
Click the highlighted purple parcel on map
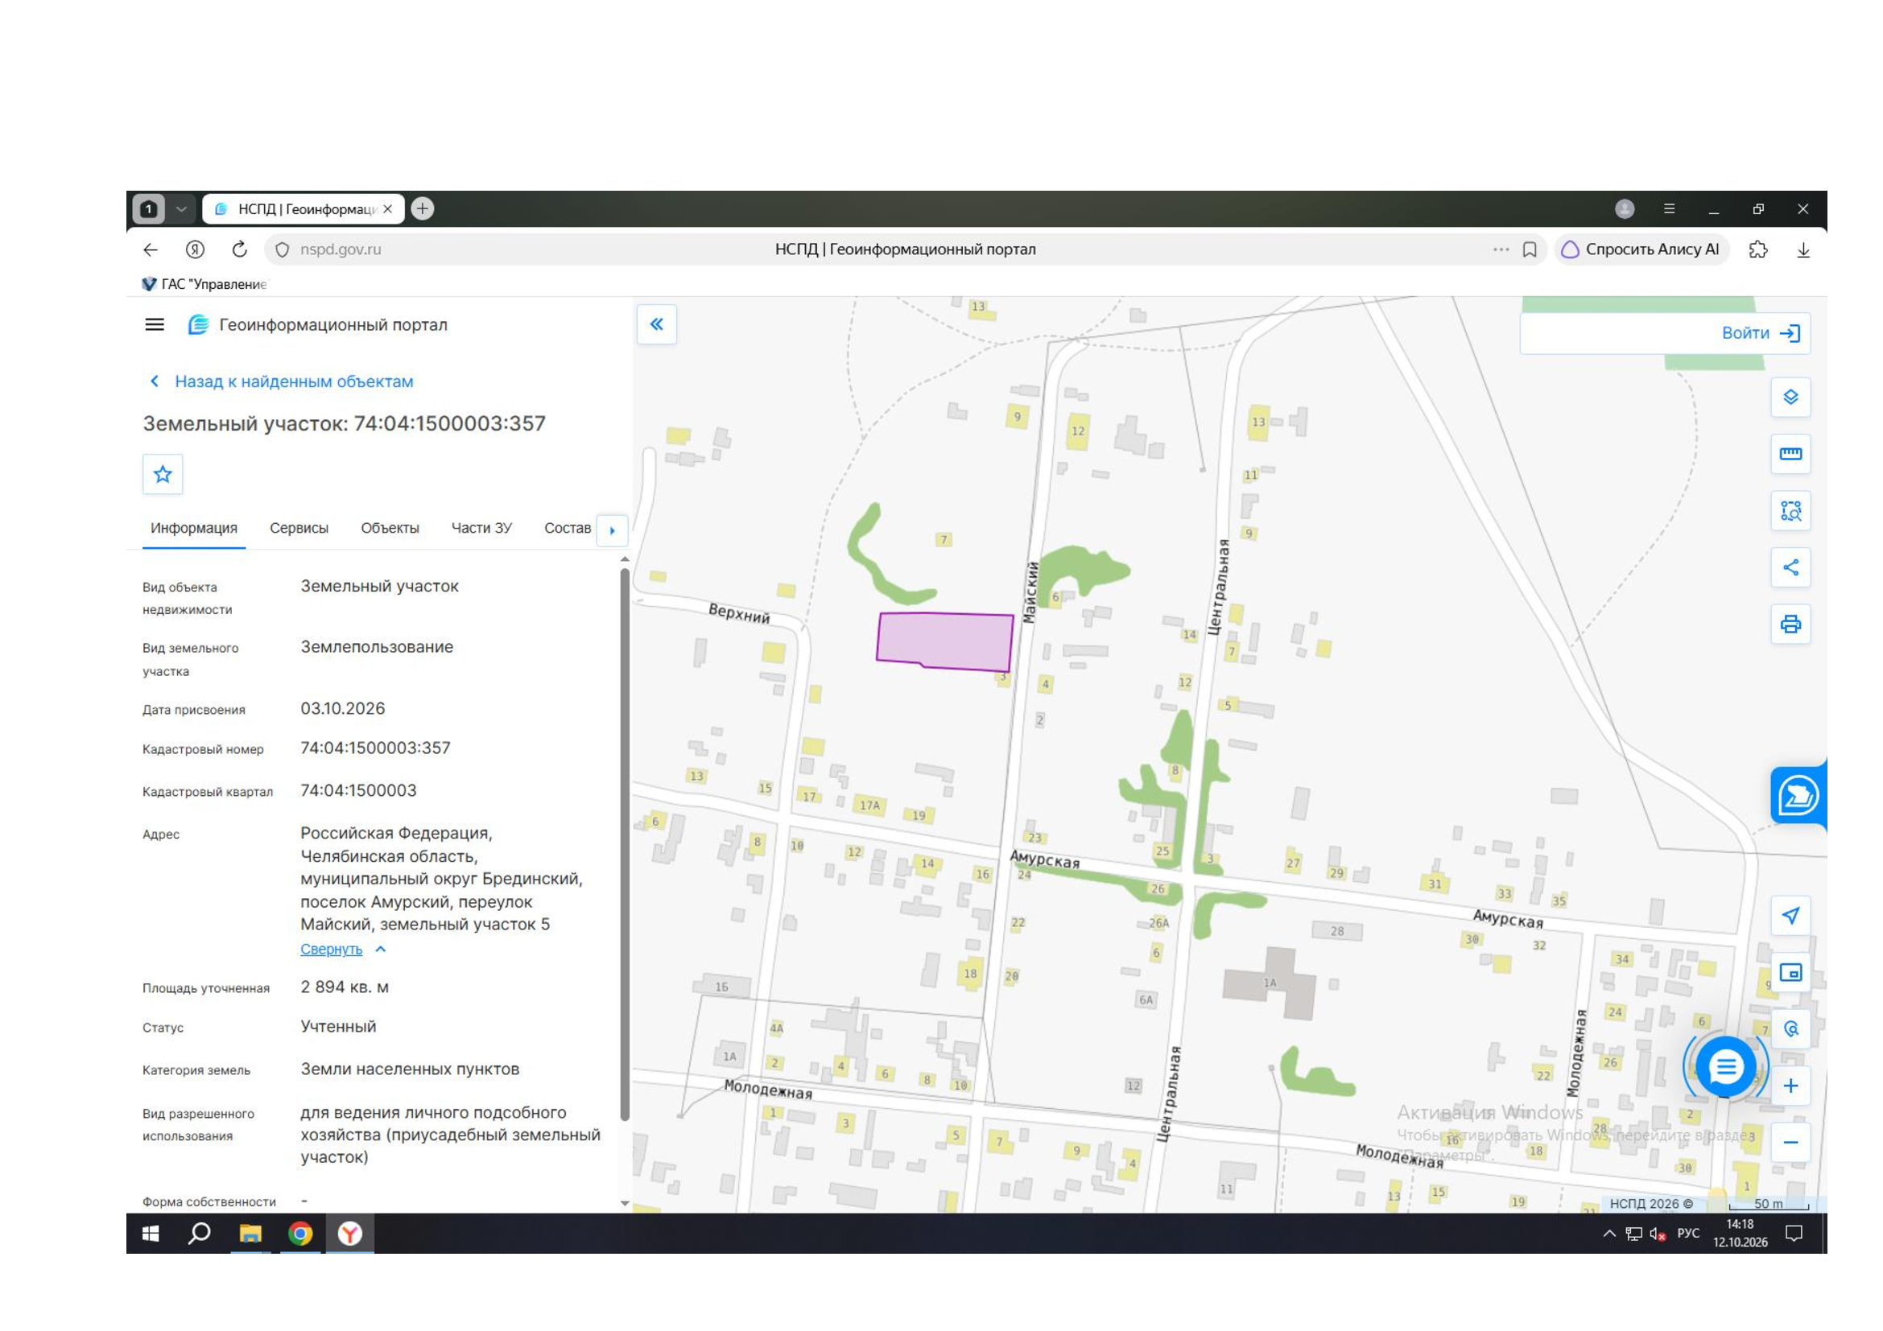(945, 641)
